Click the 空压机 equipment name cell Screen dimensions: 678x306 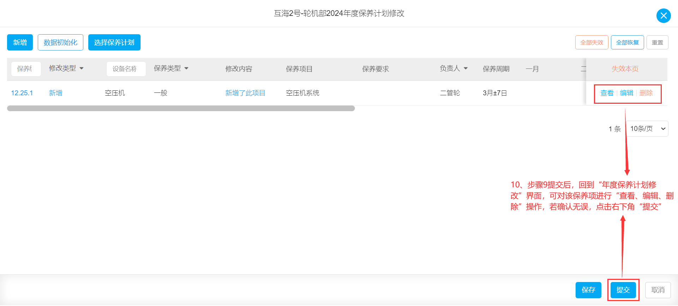click(x=115, y=93)
